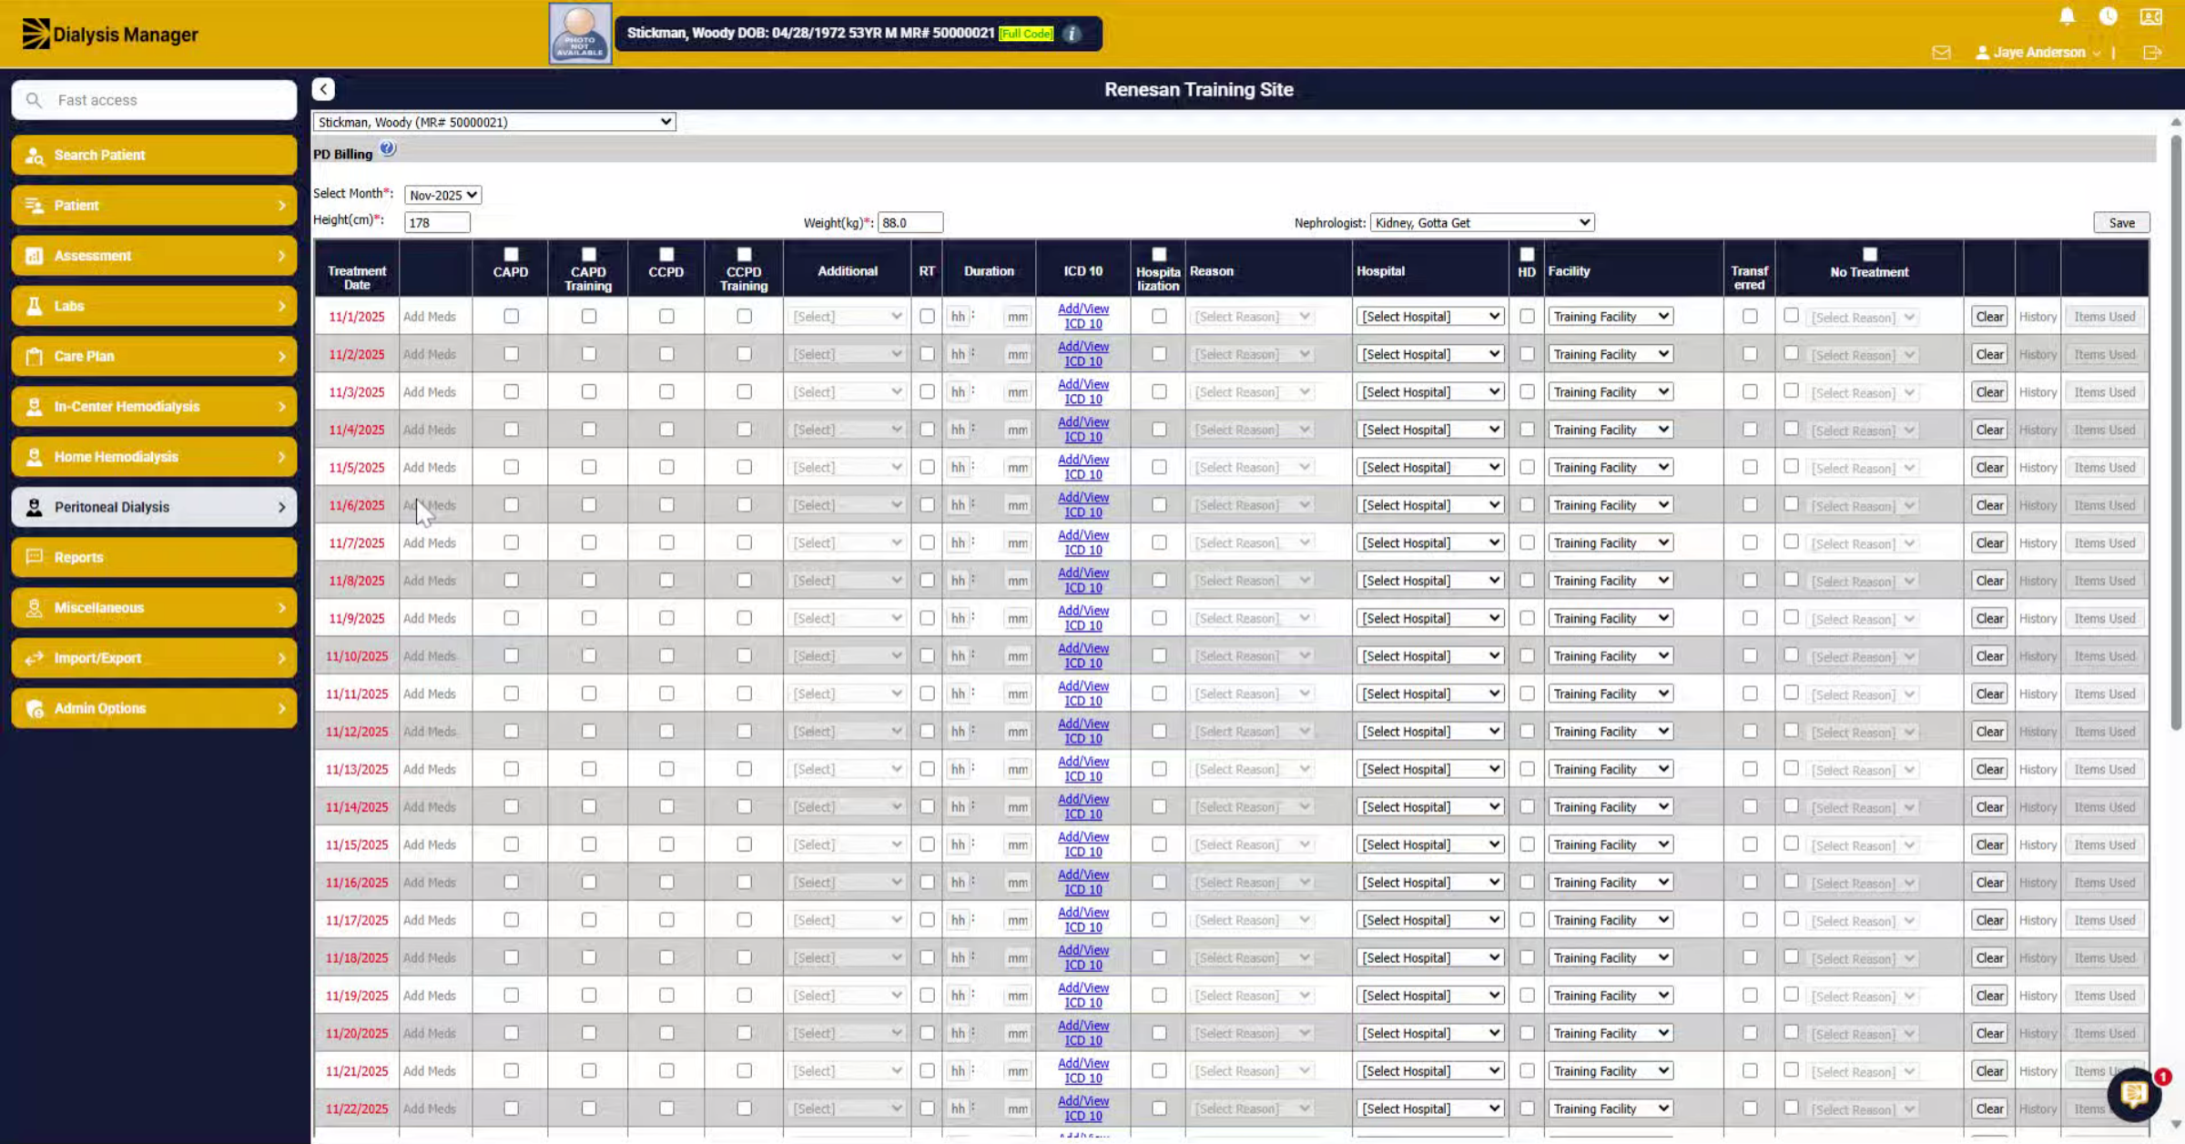Open PD Billing help question icon
The width and height of the screenshot is (2185, 1144).
tap(388, 148)
